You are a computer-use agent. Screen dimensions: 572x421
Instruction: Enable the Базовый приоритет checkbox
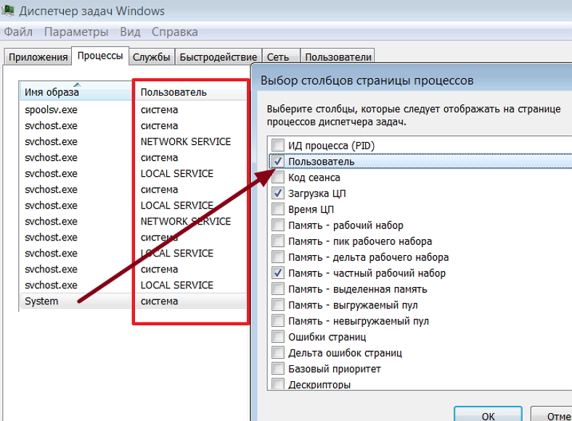[x=278, y=369]
